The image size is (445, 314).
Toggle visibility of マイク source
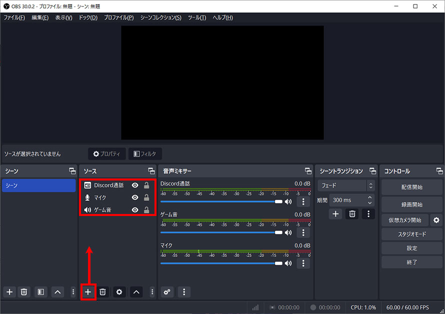(135, 197)
